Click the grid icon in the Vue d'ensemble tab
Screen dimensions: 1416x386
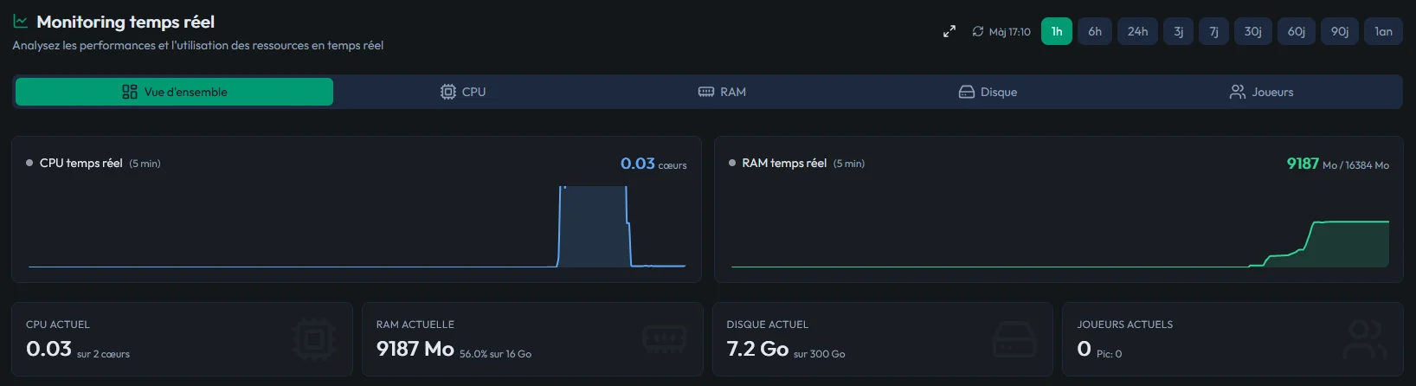[x=130, y=92]
